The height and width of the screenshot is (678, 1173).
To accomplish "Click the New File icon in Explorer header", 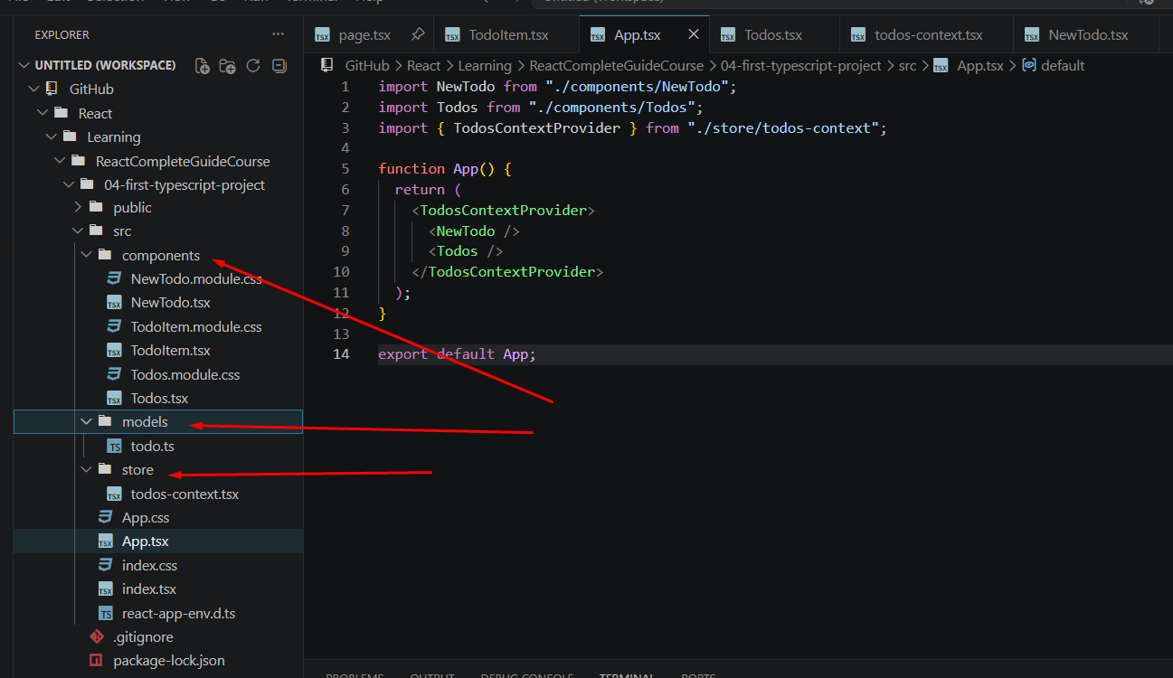I will (x=203, y=66).
